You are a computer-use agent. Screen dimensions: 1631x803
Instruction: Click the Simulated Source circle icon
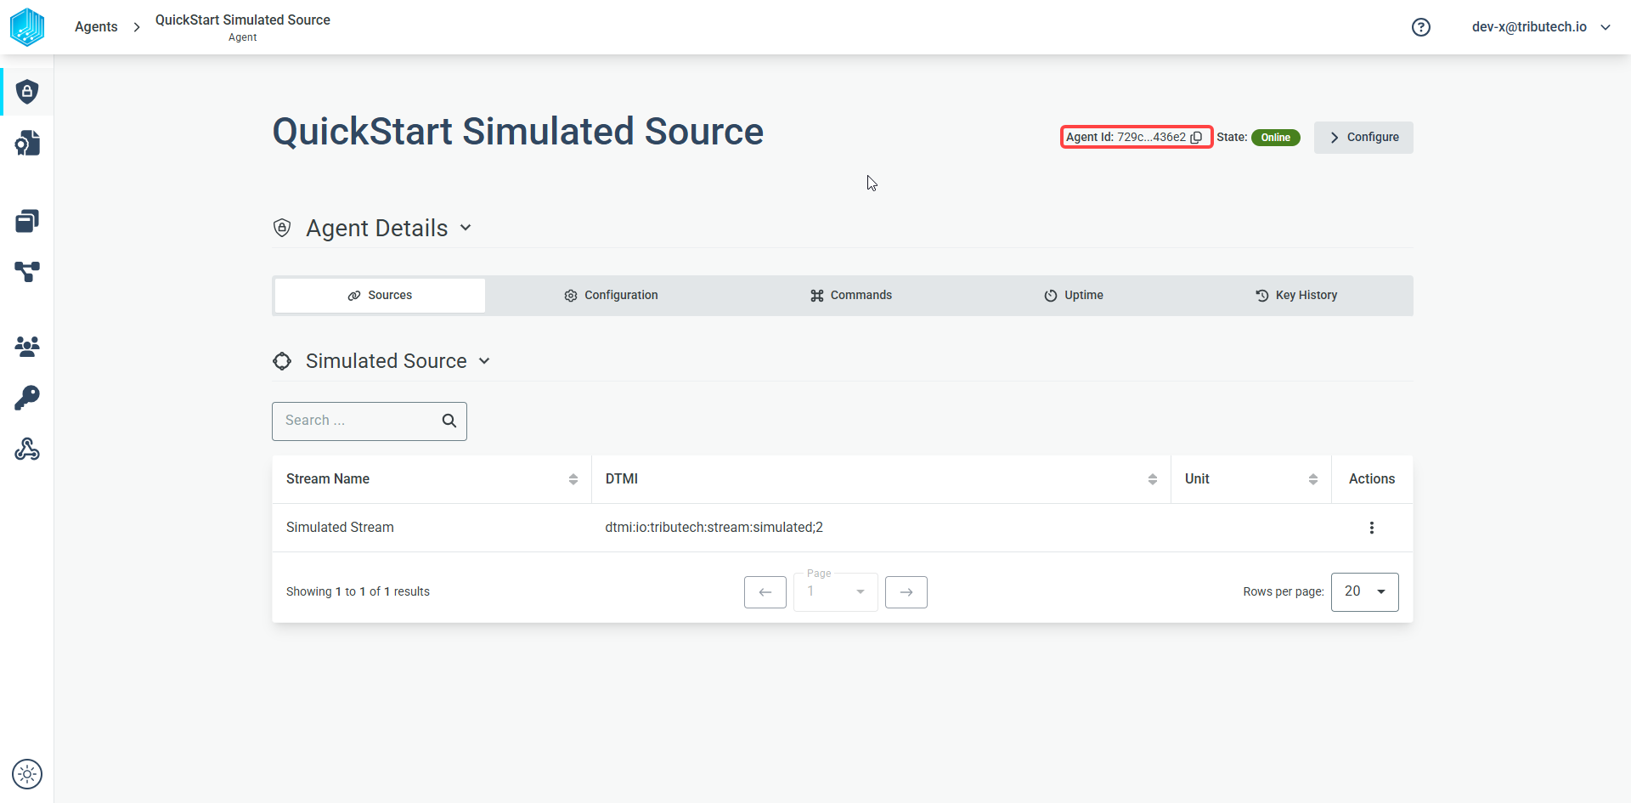click(x=282, y=361)
